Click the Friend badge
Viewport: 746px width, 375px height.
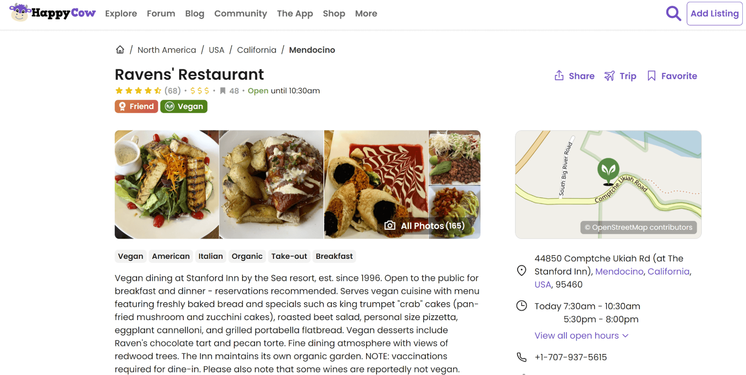(136, 106)
